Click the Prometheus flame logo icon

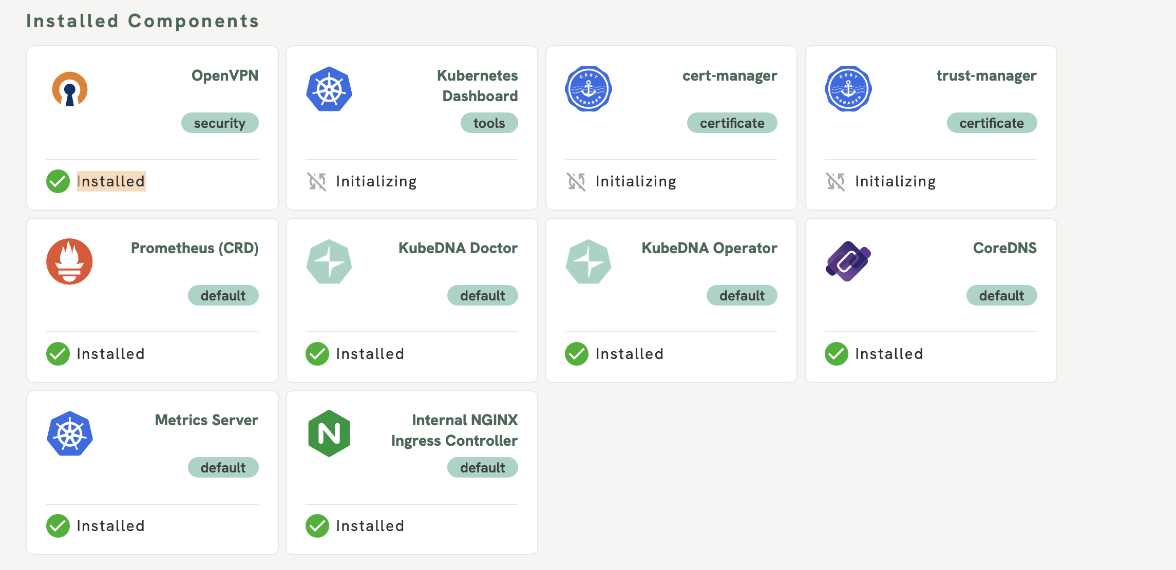click(70, 261)
